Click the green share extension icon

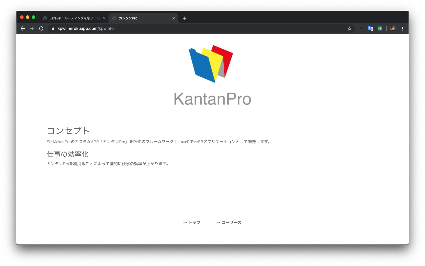click(380, 28)
